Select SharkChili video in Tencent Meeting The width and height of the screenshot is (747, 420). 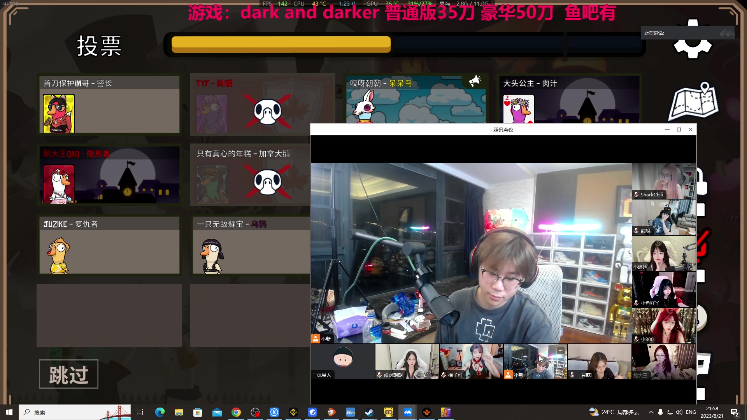(x=664, y=181)
